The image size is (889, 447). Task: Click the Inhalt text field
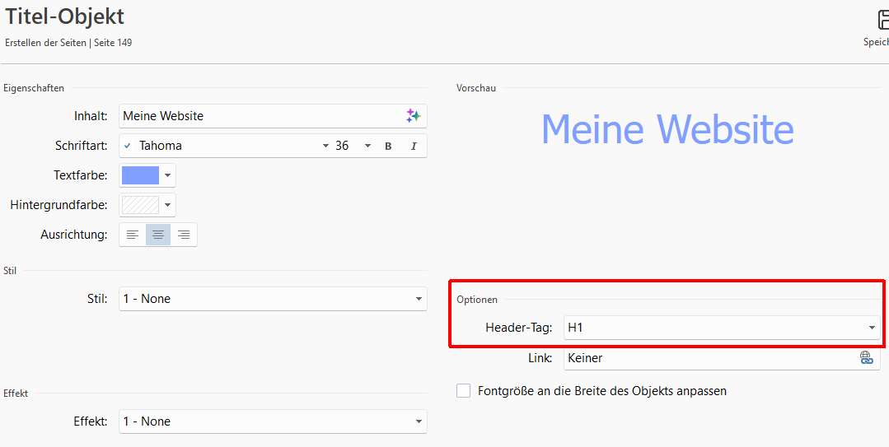pyautogui.click(x=260, y=116)
